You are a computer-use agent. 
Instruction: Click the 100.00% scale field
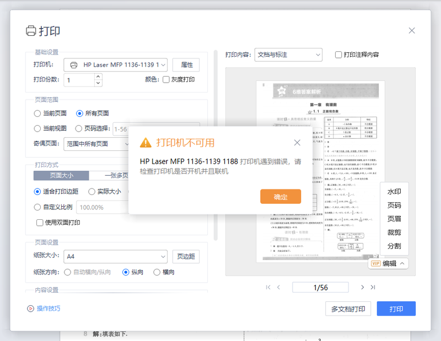tap(103, 208)
